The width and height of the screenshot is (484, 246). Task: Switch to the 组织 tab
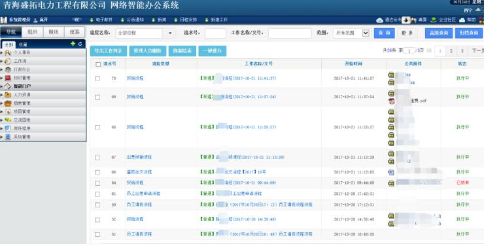pos(33,32)
